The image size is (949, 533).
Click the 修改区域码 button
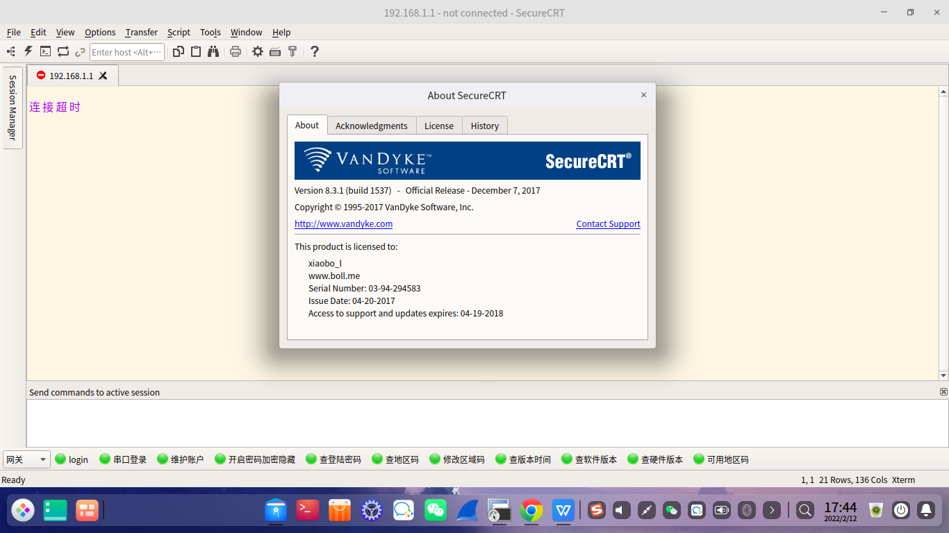[x=457, y=459]
